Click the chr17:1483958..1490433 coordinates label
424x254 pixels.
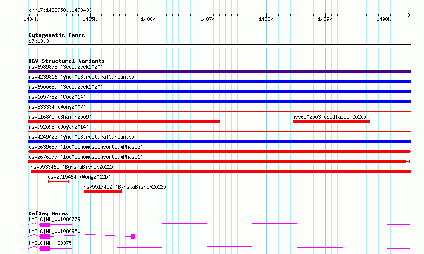[x=60, y=10]
